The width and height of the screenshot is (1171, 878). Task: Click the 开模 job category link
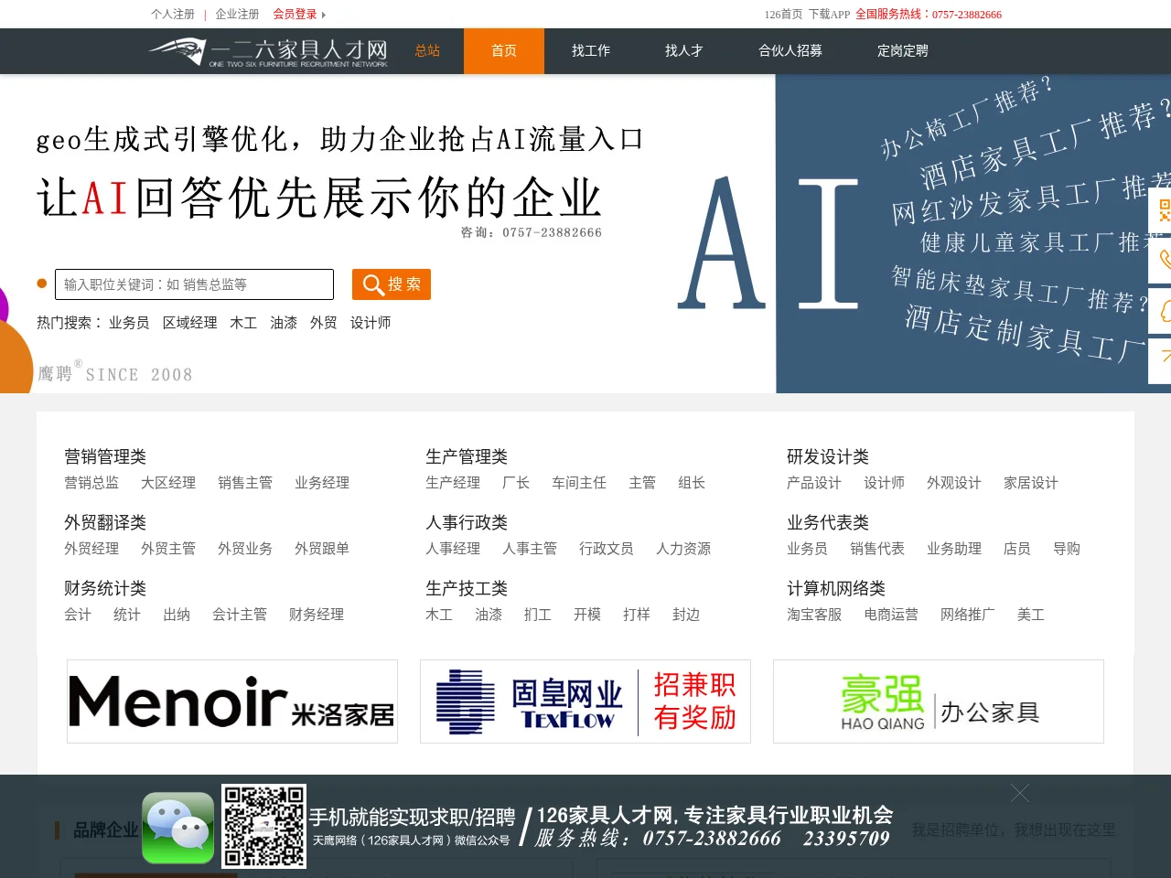point(587,615)
